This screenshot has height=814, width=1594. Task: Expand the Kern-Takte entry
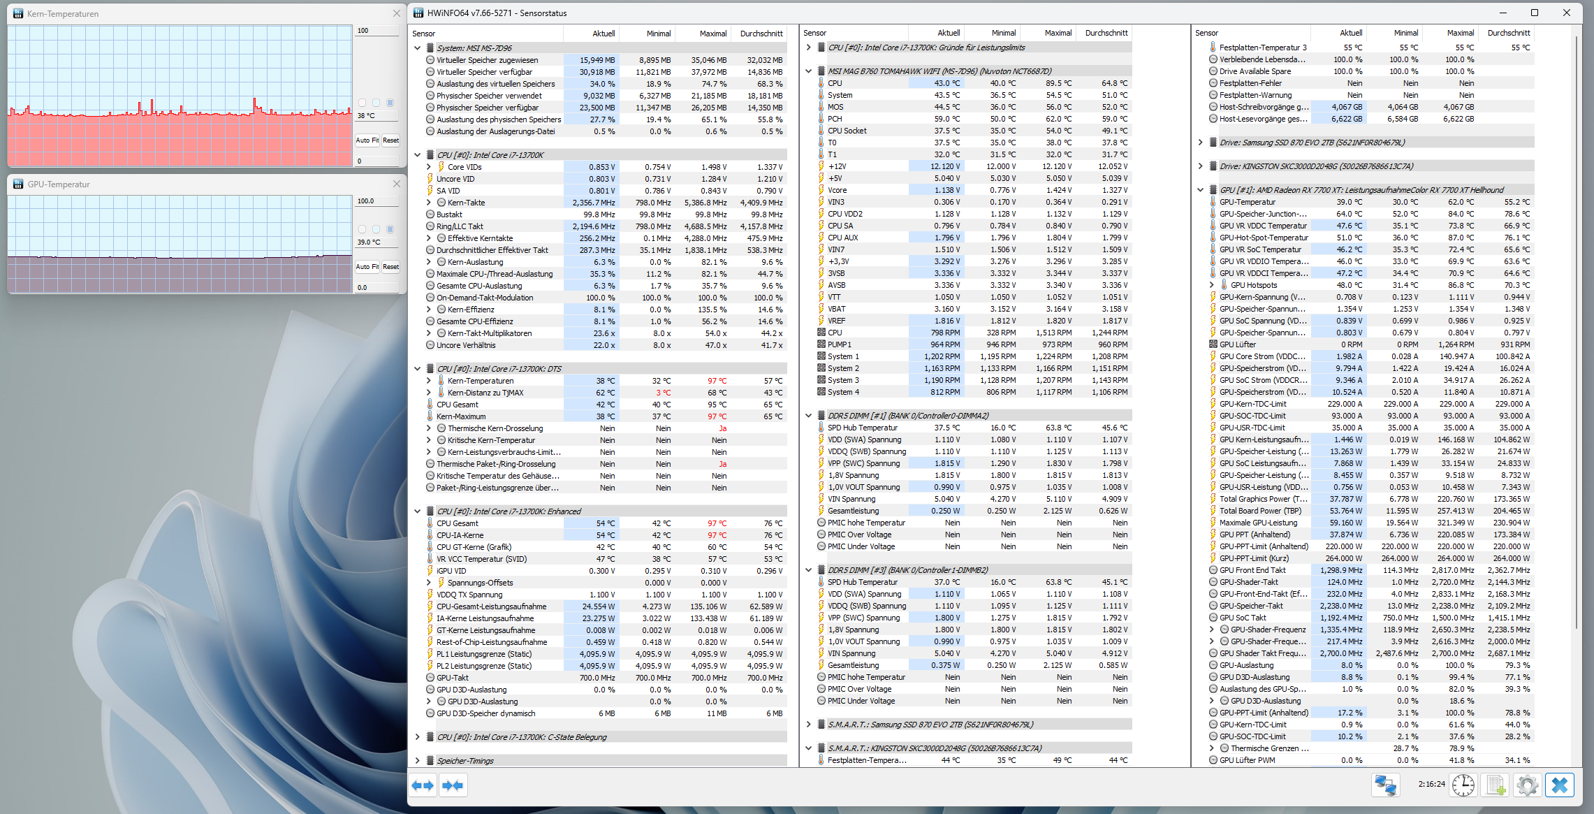coord(429,202)
